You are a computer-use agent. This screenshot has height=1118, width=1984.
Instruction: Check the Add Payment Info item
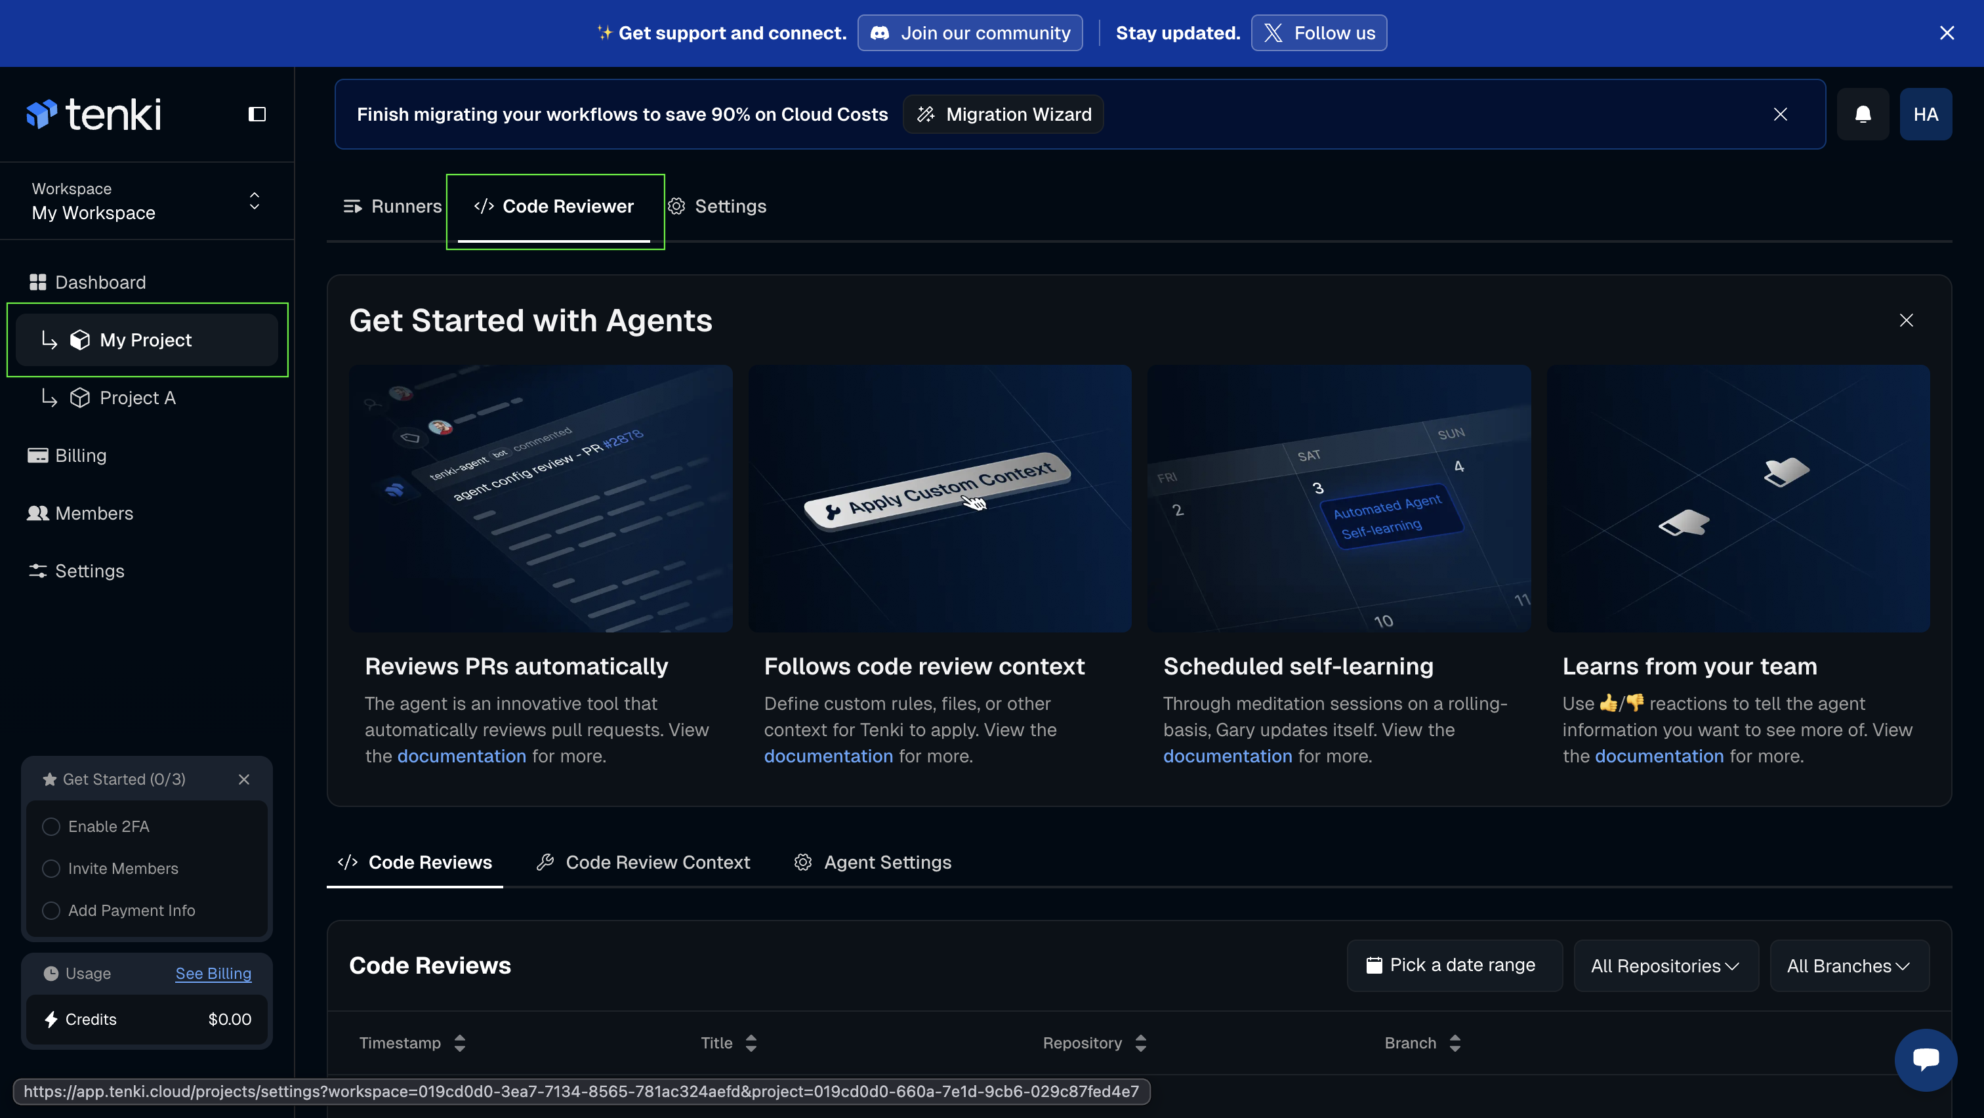coord(52,910)
